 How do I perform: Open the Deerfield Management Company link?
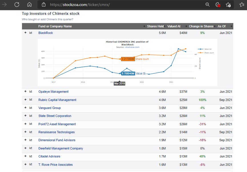coord(61,148)
